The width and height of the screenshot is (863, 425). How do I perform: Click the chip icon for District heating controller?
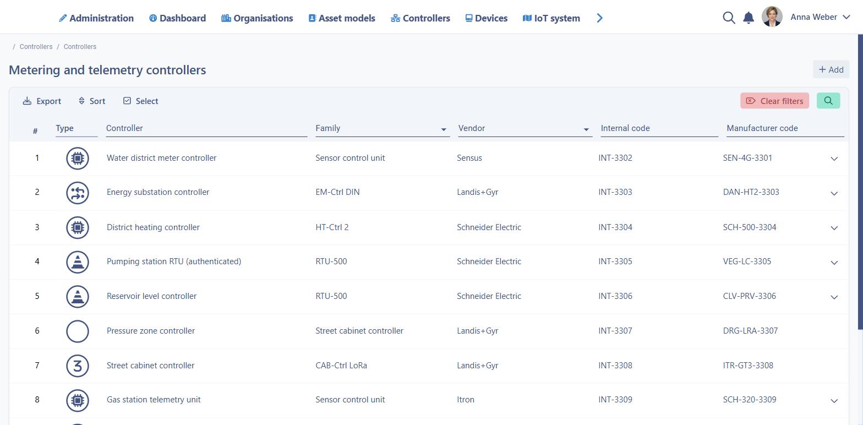click(x=78, y=227)
